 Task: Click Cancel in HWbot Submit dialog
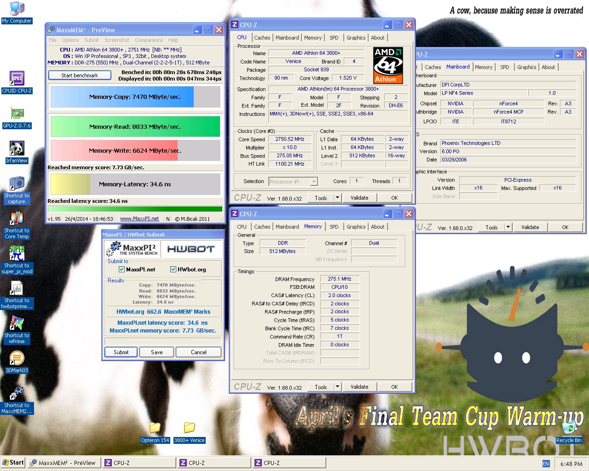tap(199, 352)
